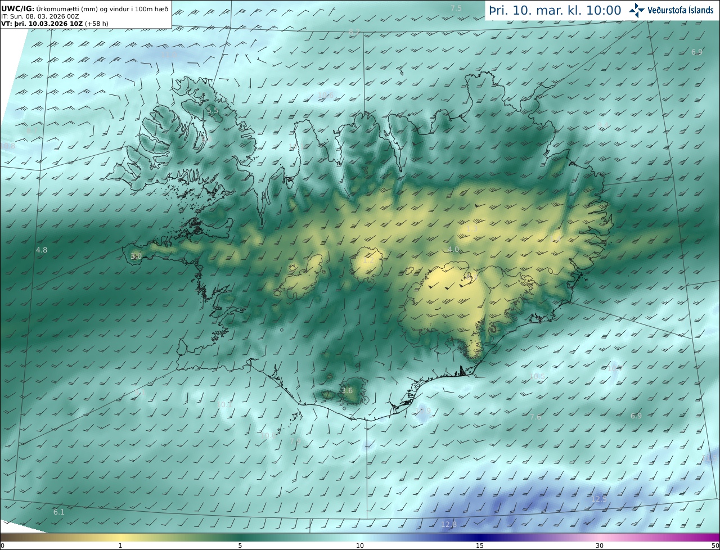Click the dark navy segment of the color scale
The width and height of the screenshot is (720, 550).
(x=480, y=538)
